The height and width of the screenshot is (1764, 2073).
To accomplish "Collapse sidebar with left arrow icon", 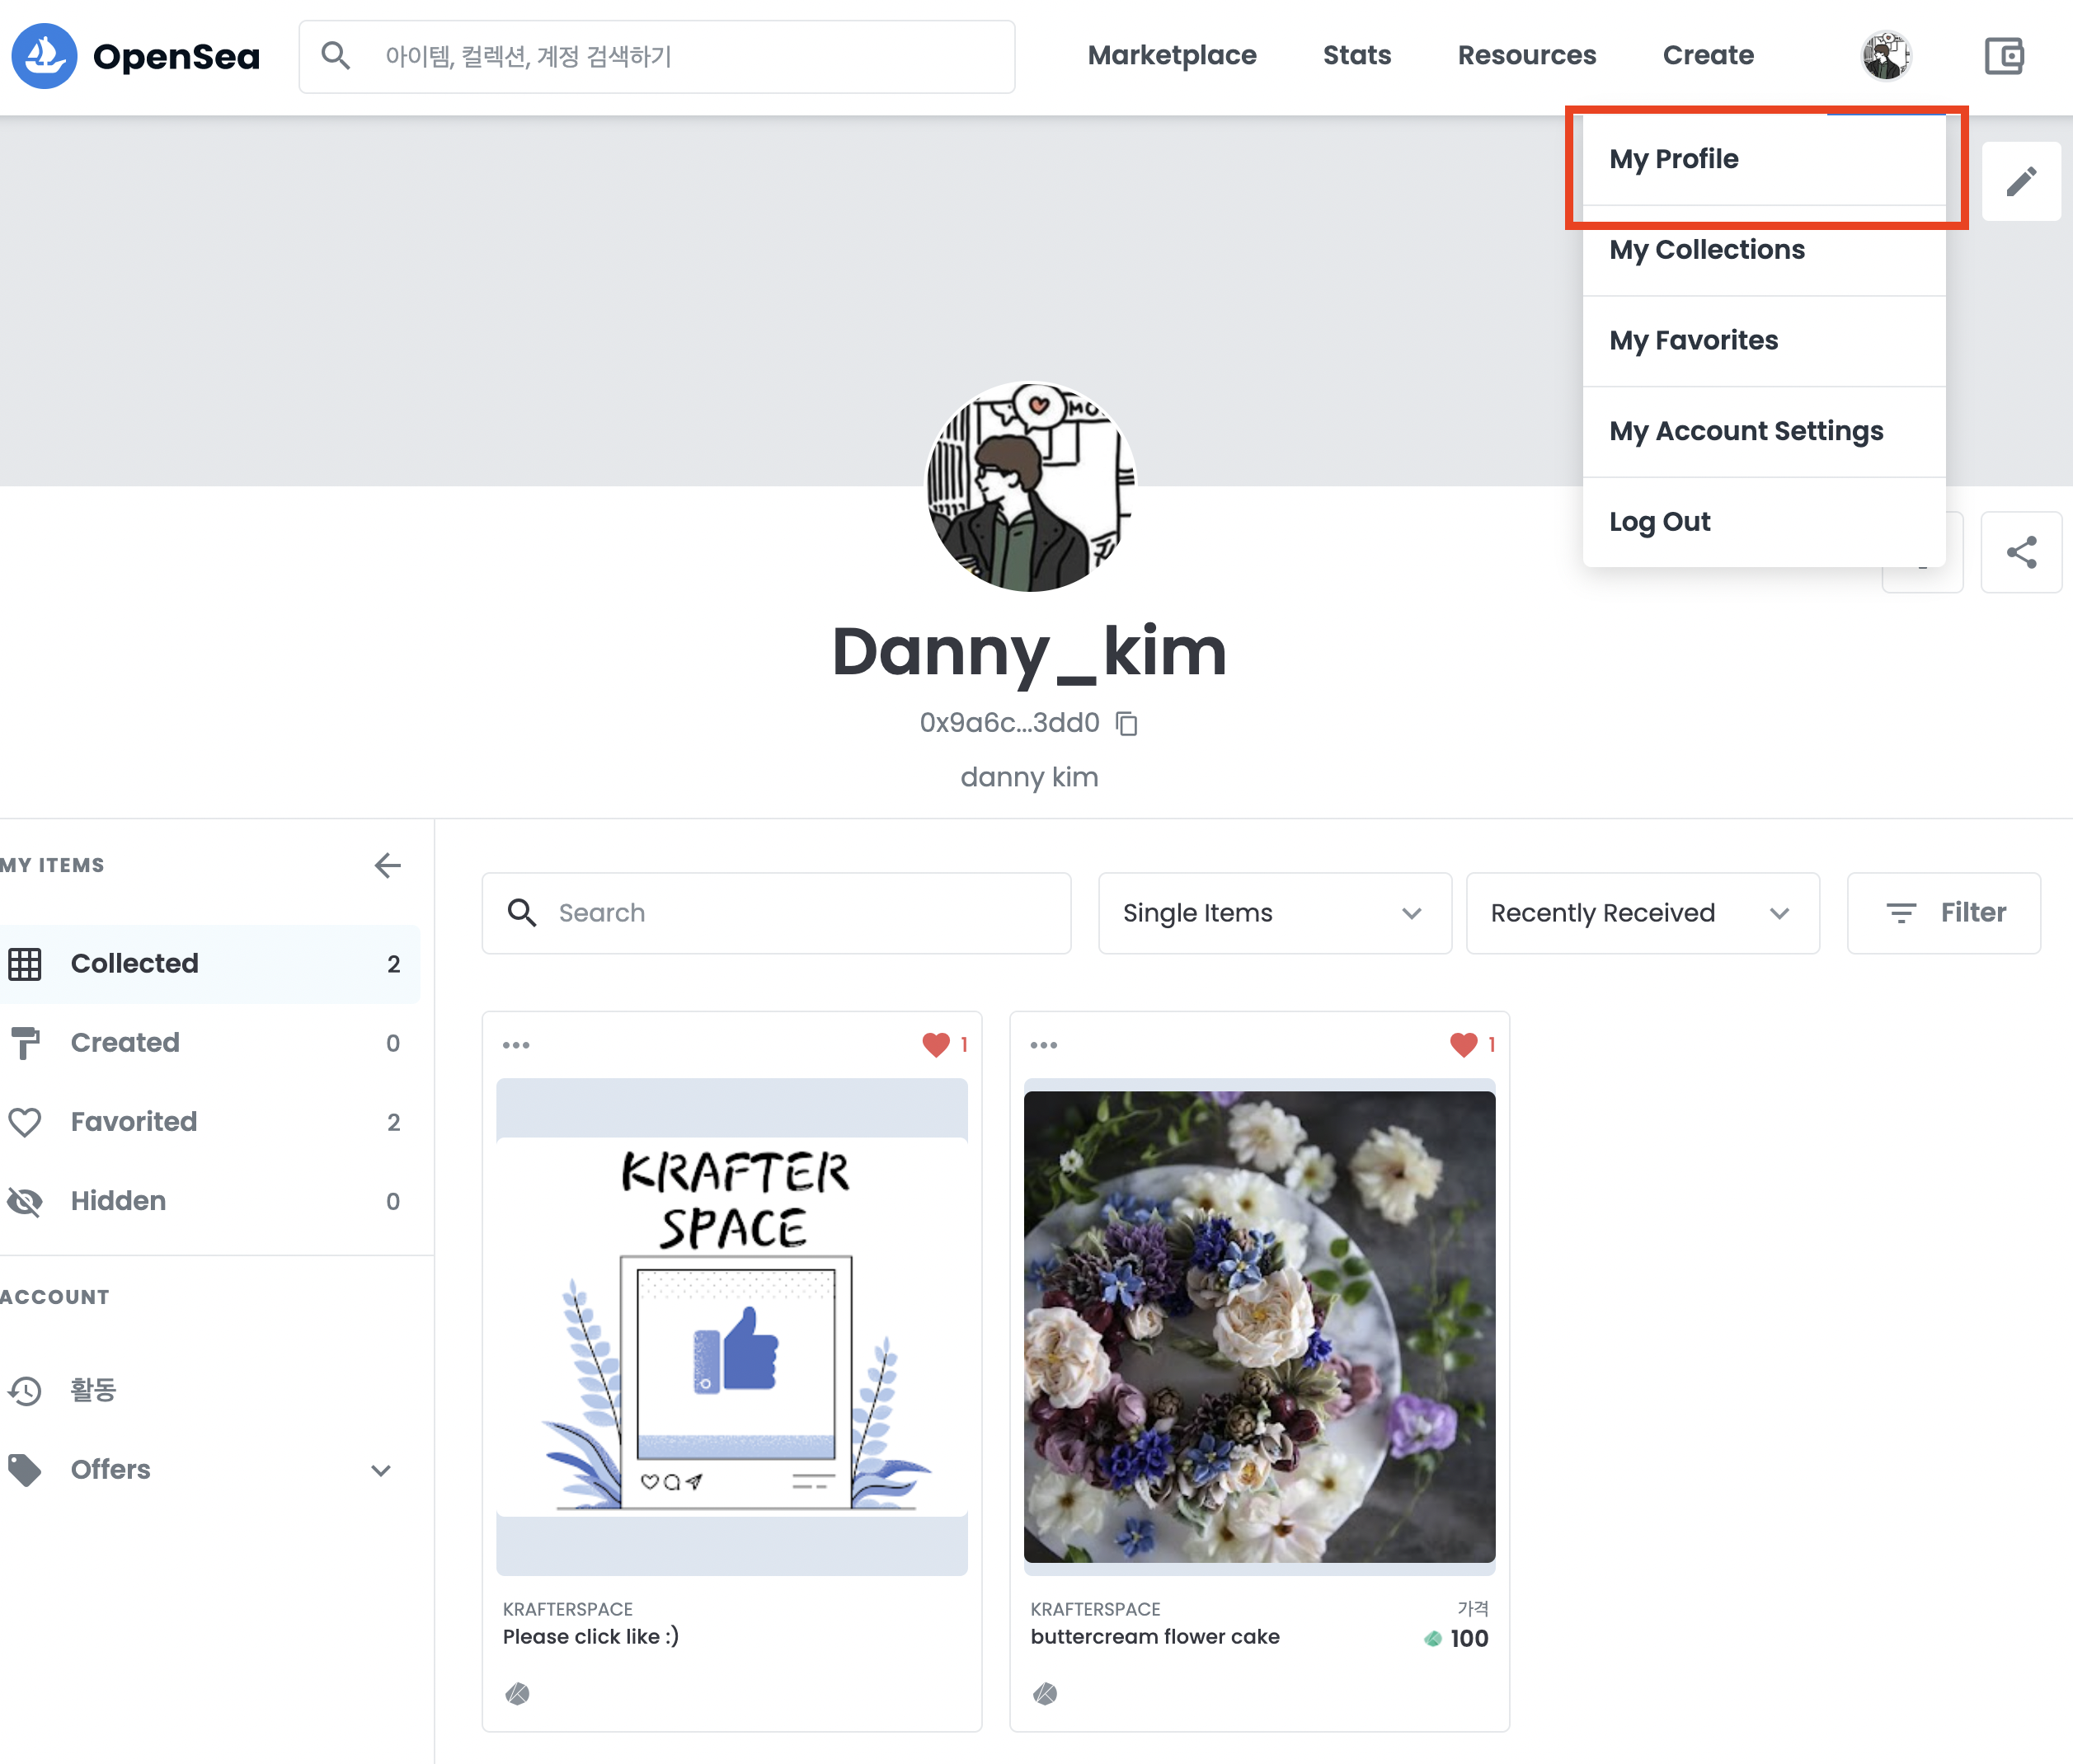I will (x=388, y=865).
